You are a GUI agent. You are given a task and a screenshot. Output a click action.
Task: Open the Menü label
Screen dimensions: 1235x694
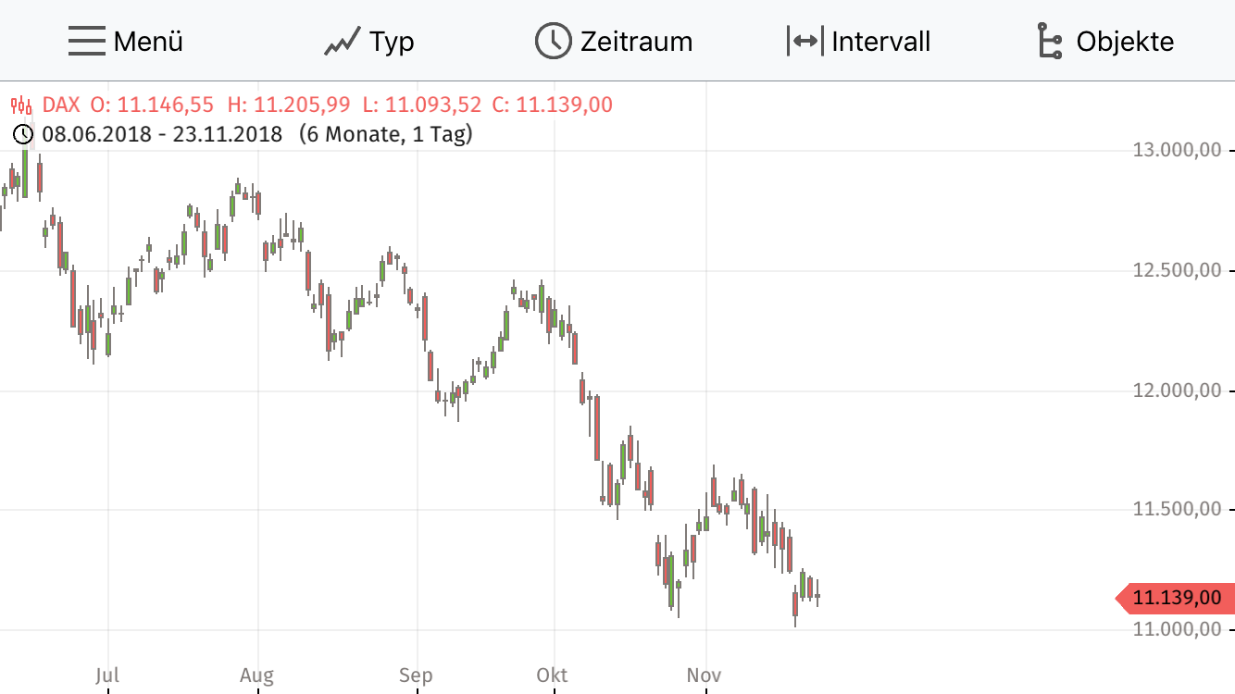coord(148,42)
